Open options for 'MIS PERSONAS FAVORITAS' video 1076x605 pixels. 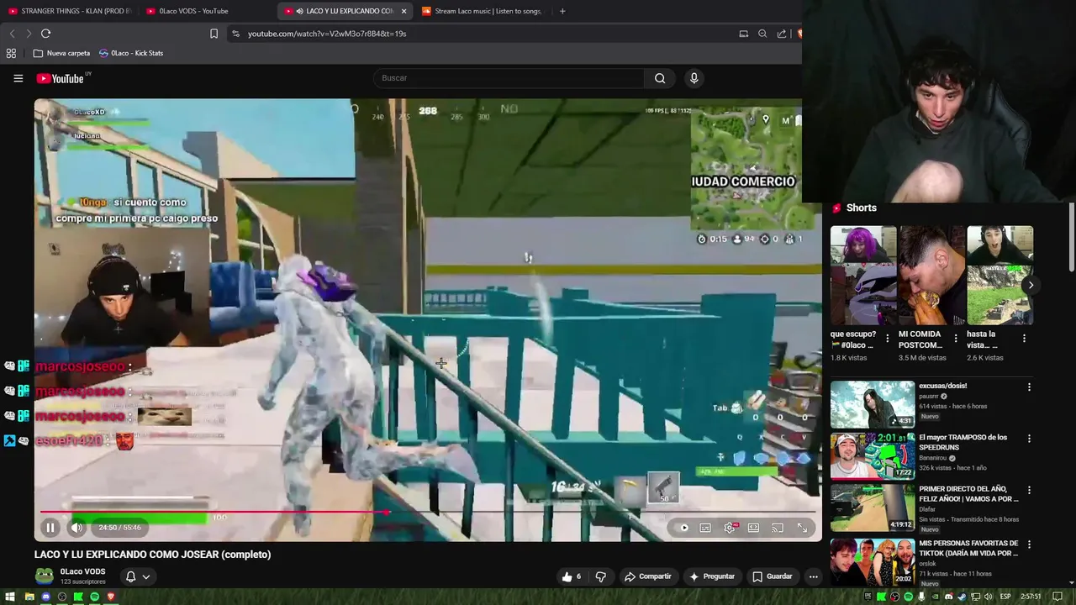tap(1029, 544)
